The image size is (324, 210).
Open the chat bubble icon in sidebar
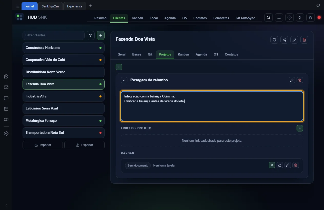click(x=6, y=98)
